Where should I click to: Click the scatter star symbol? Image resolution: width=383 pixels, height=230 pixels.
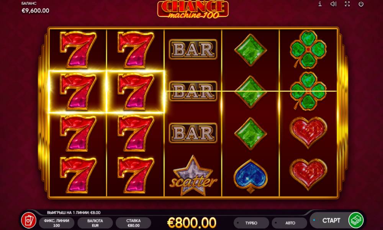pos(193,176)
